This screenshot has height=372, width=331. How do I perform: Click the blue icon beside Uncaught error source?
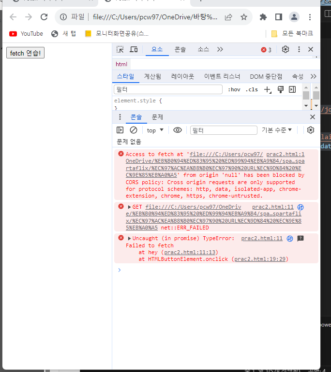coord(290,239)
